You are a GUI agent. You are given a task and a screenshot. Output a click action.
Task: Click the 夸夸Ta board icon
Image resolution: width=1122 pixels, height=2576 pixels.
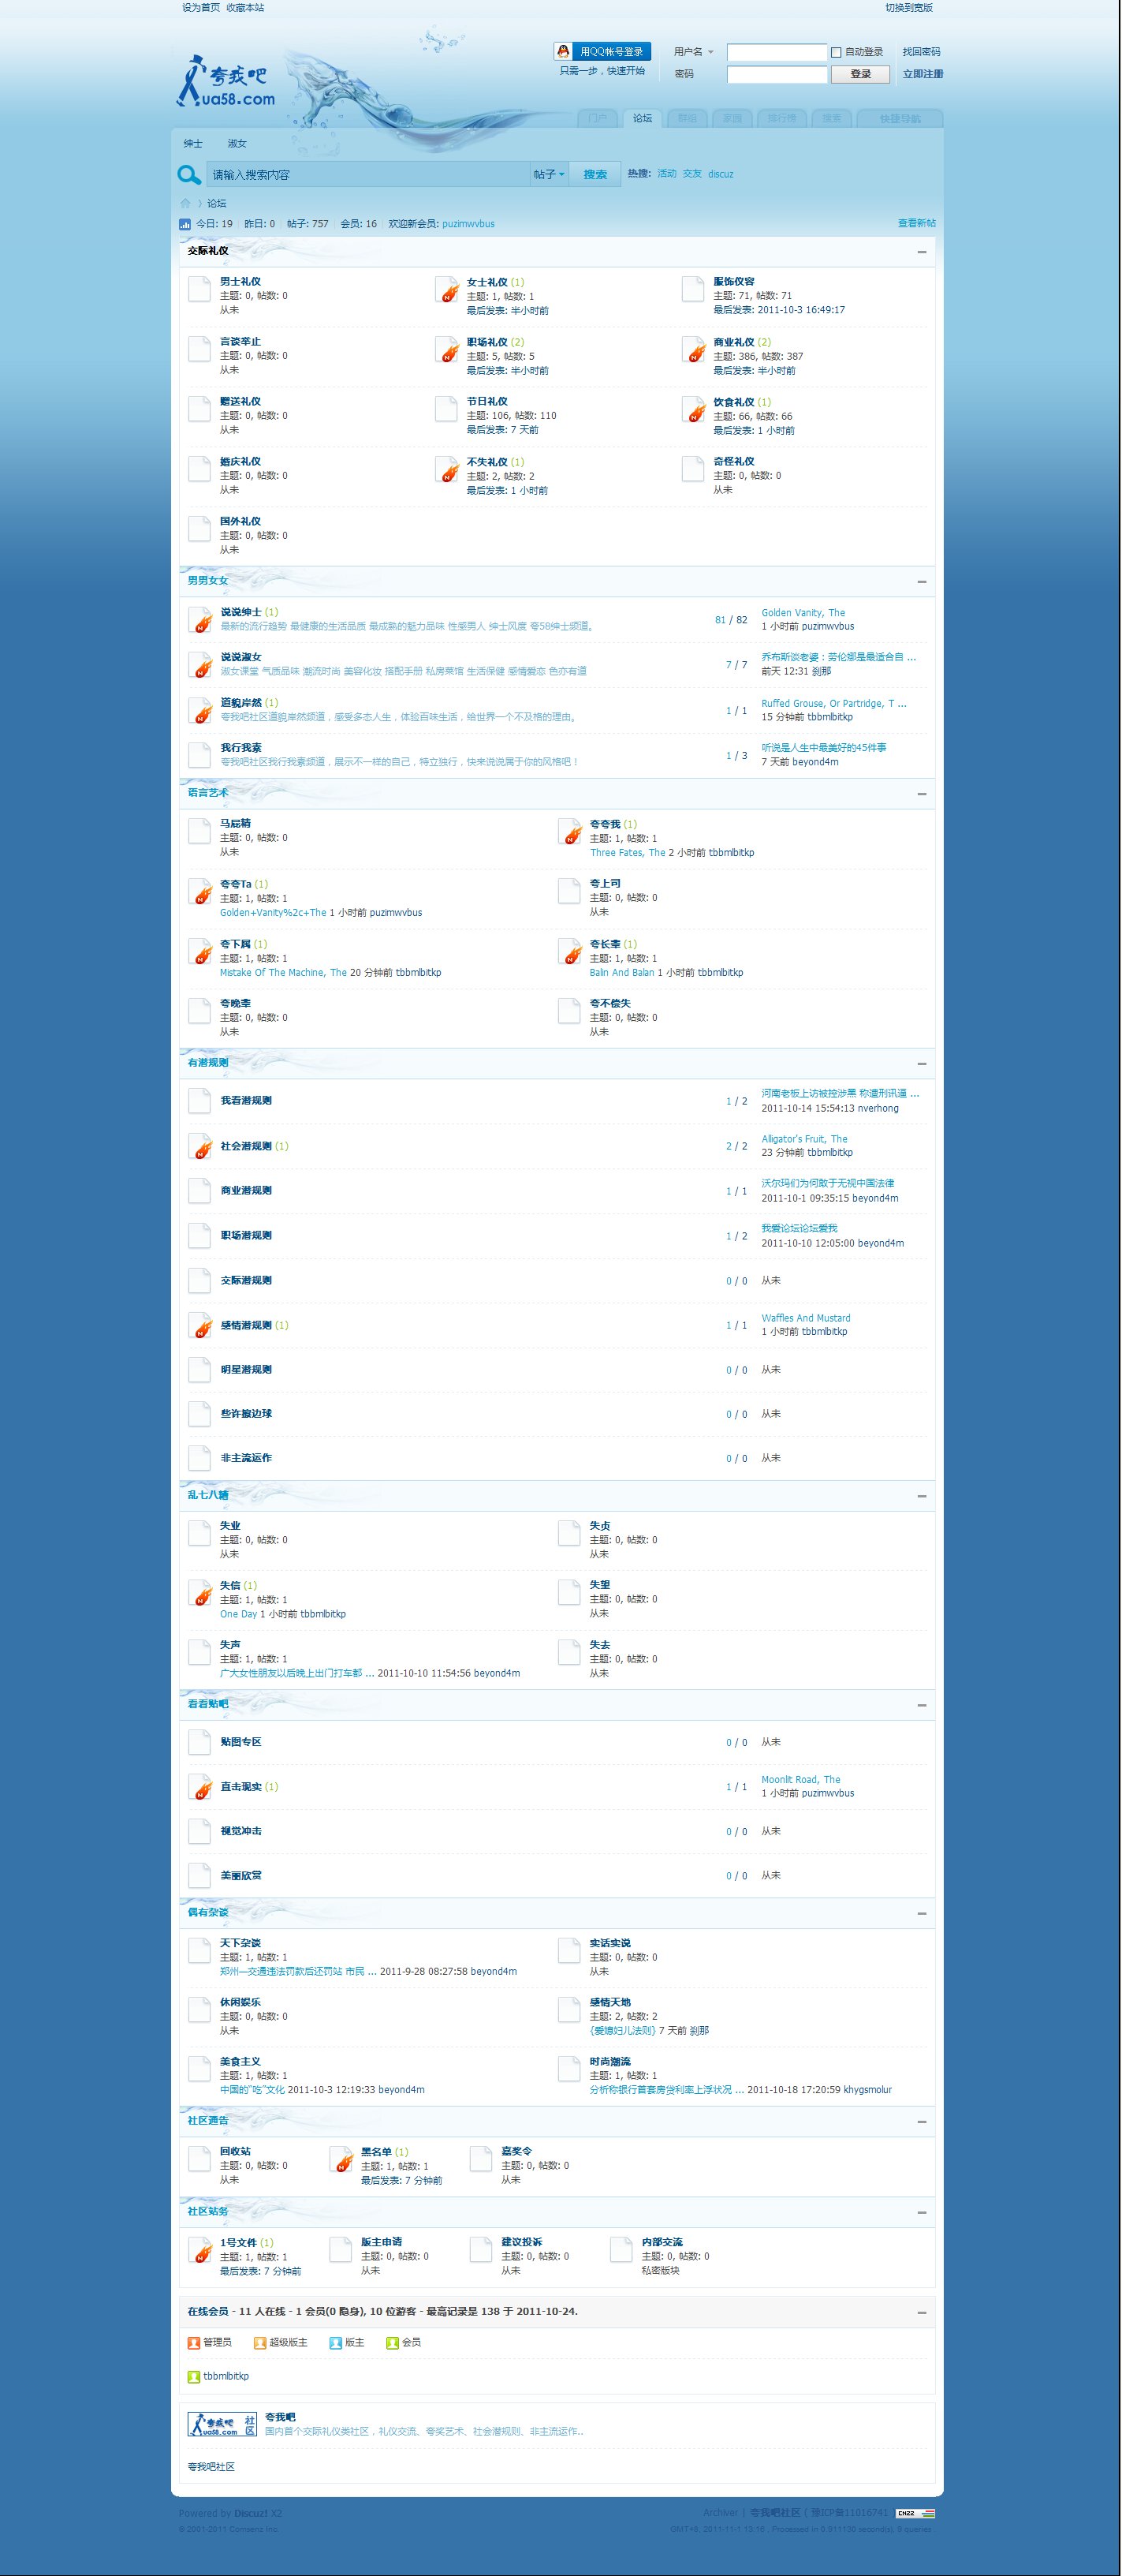(201, 892)
